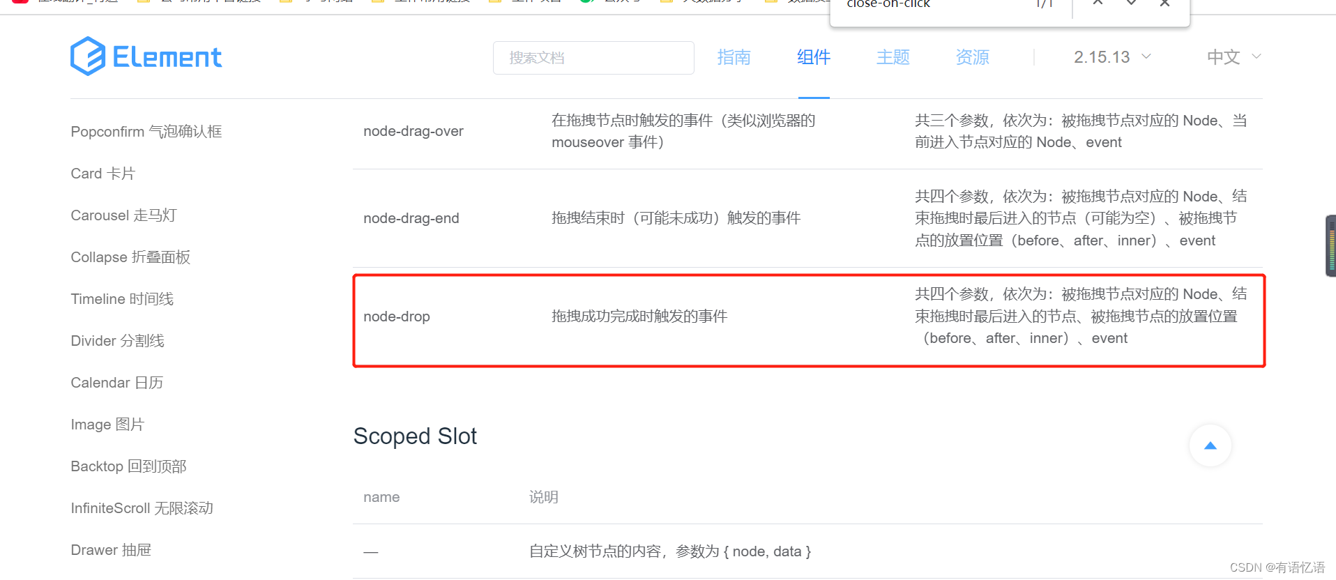Click the { node, data } slot description
The width and height of the screenshot is (1336, 580).
point(670,551)
